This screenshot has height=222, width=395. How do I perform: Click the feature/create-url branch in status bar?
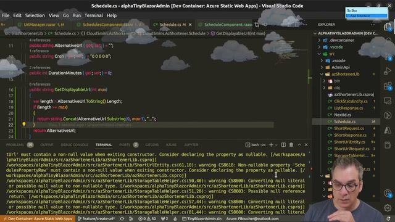[96, 219]
